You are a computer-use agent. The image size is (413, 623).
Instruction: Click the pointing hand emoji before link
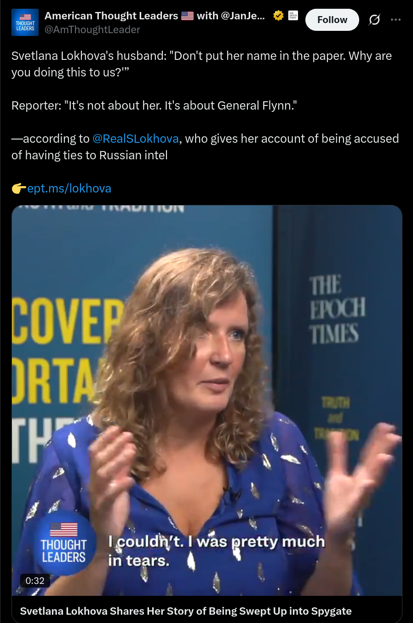[x=19, y=188]
